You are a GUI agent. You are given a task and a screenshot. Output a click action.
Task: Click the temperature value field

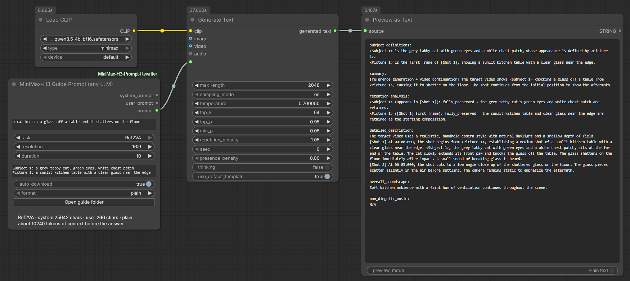[x=262, y=103]
